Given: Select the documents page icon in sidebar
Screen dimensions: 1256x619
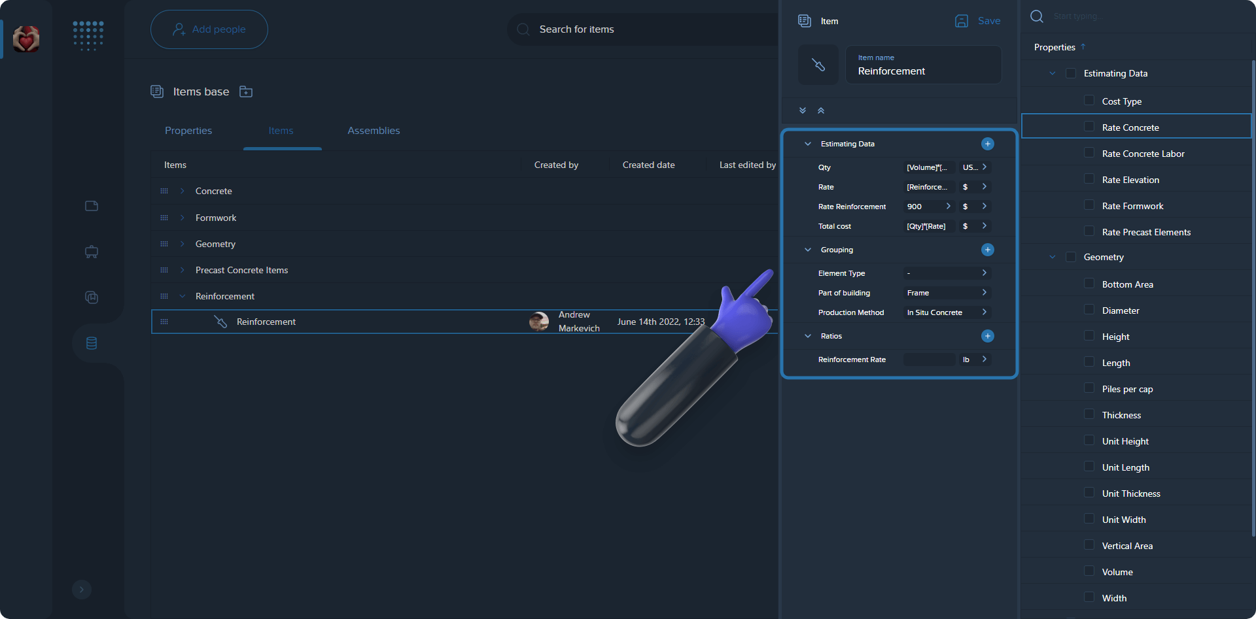Looking at the screenshot, I should coord(91,205).
